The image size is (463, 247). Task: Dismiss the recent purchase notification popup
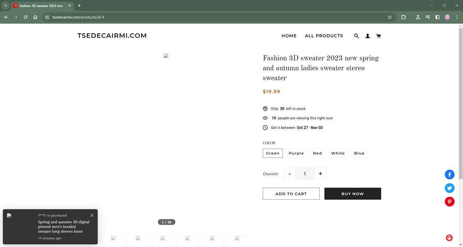tap(92, 215)
